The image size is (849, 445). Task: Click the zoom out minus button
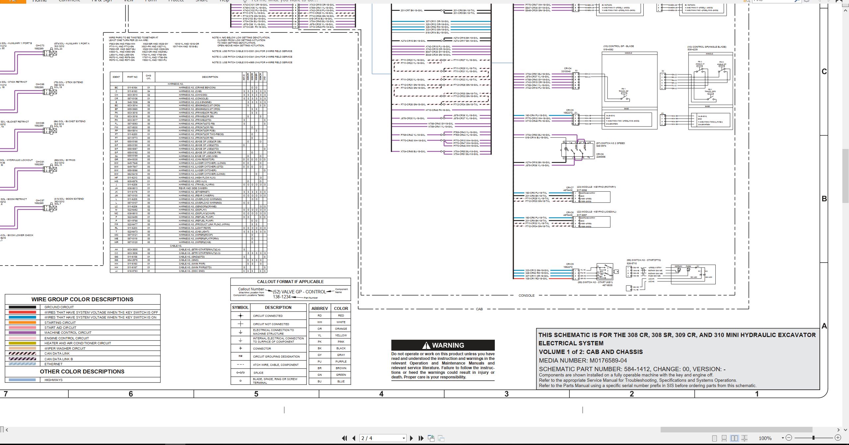[789, 438]
